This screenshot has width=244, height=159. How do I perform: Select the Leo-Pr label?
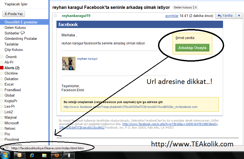10,107
